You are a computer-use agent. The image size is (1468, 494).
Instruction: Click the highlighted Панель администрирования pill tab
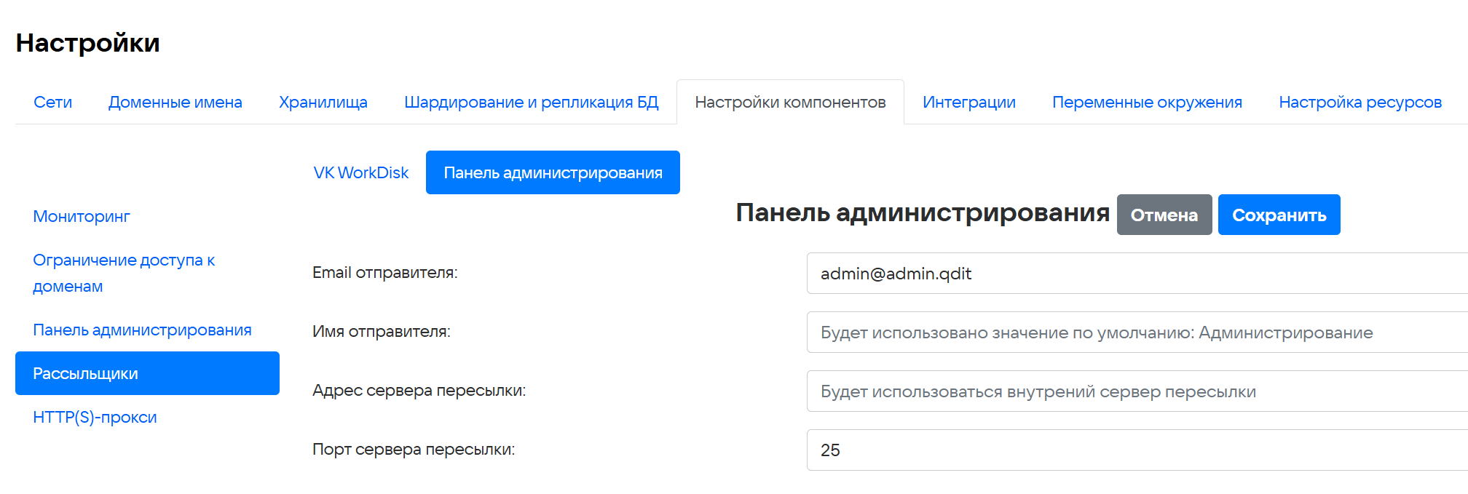[553, 173]
